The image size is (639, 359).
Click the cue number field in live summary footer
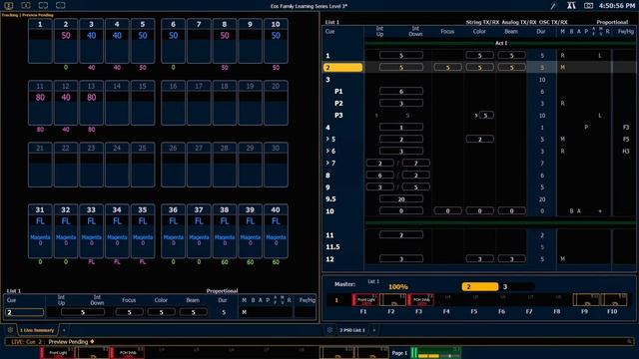tap(24, 312)
